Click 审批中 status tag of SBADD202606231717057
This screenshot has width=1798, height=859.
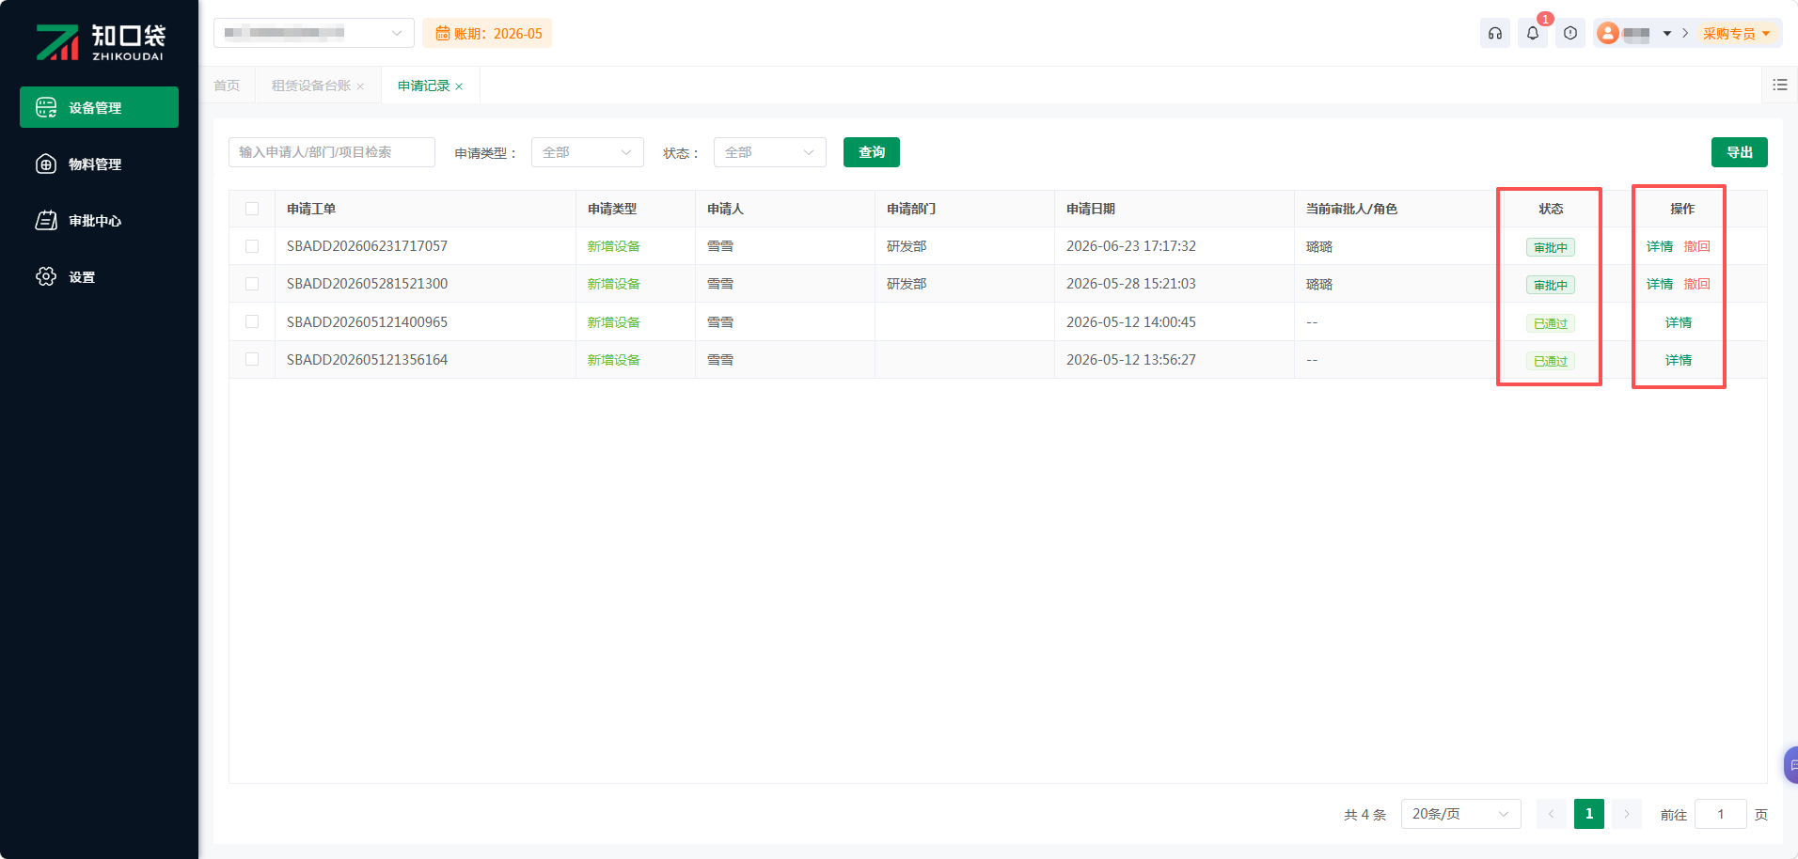tap(1551, 247)
